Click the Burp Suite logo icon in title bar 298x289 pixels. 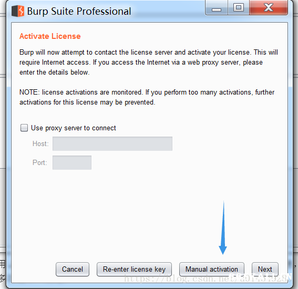pos(18,11)
